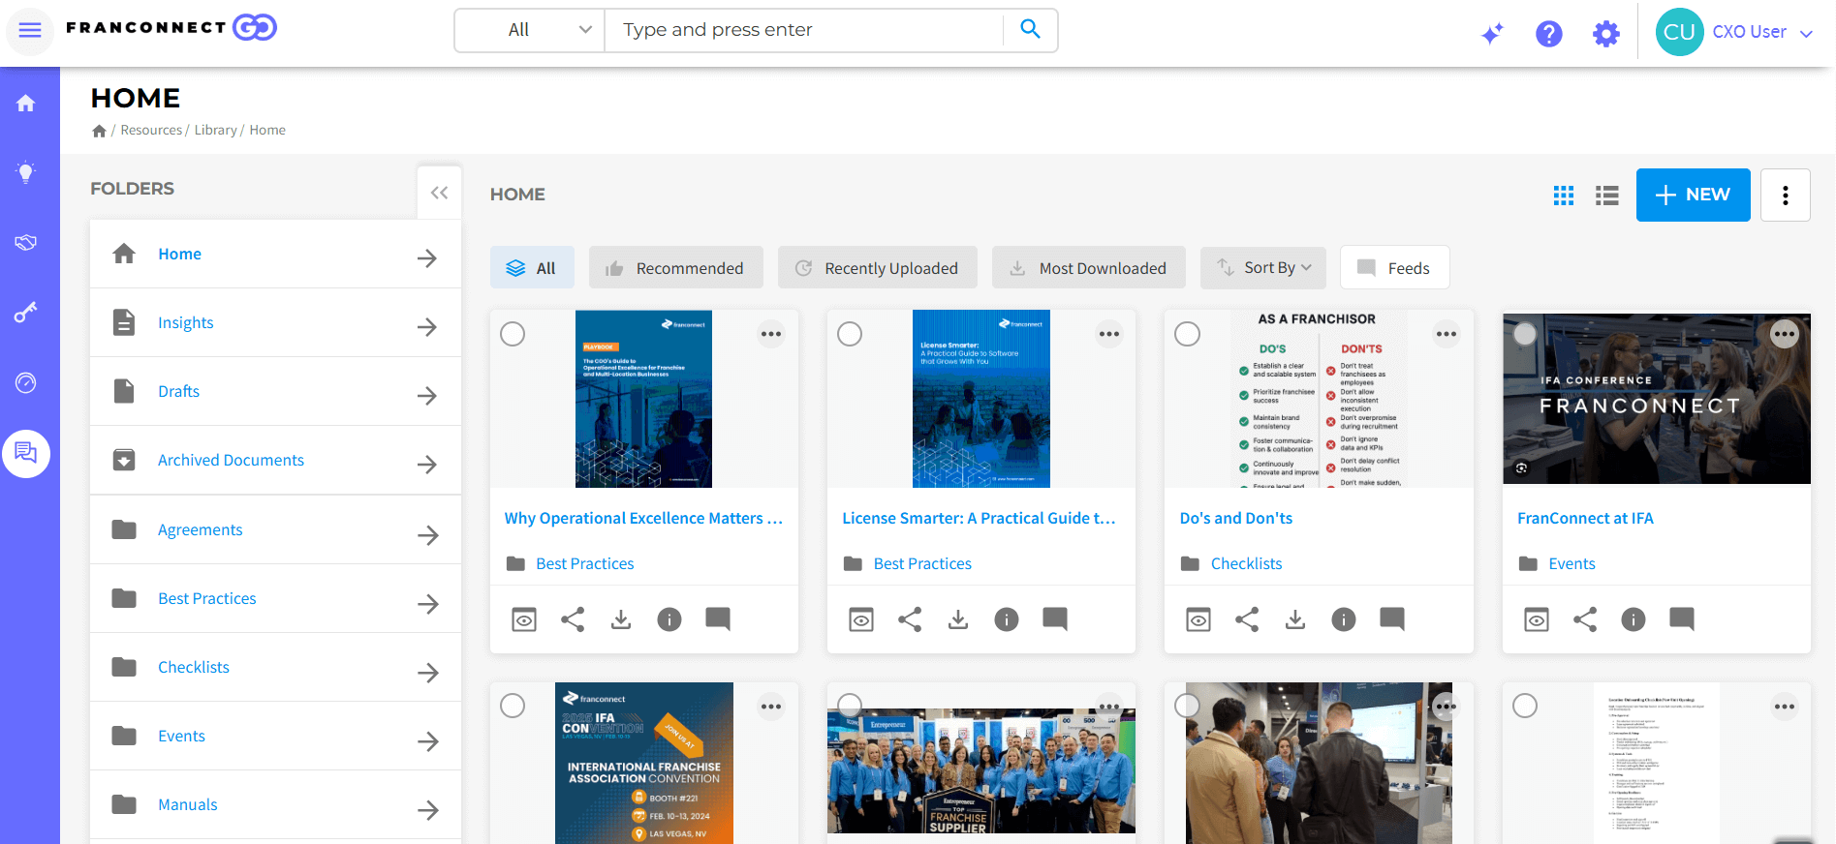1836x844 pixels.
Task: Click the handshake icon in left sidebar
Action: click(x=26, y=242)
